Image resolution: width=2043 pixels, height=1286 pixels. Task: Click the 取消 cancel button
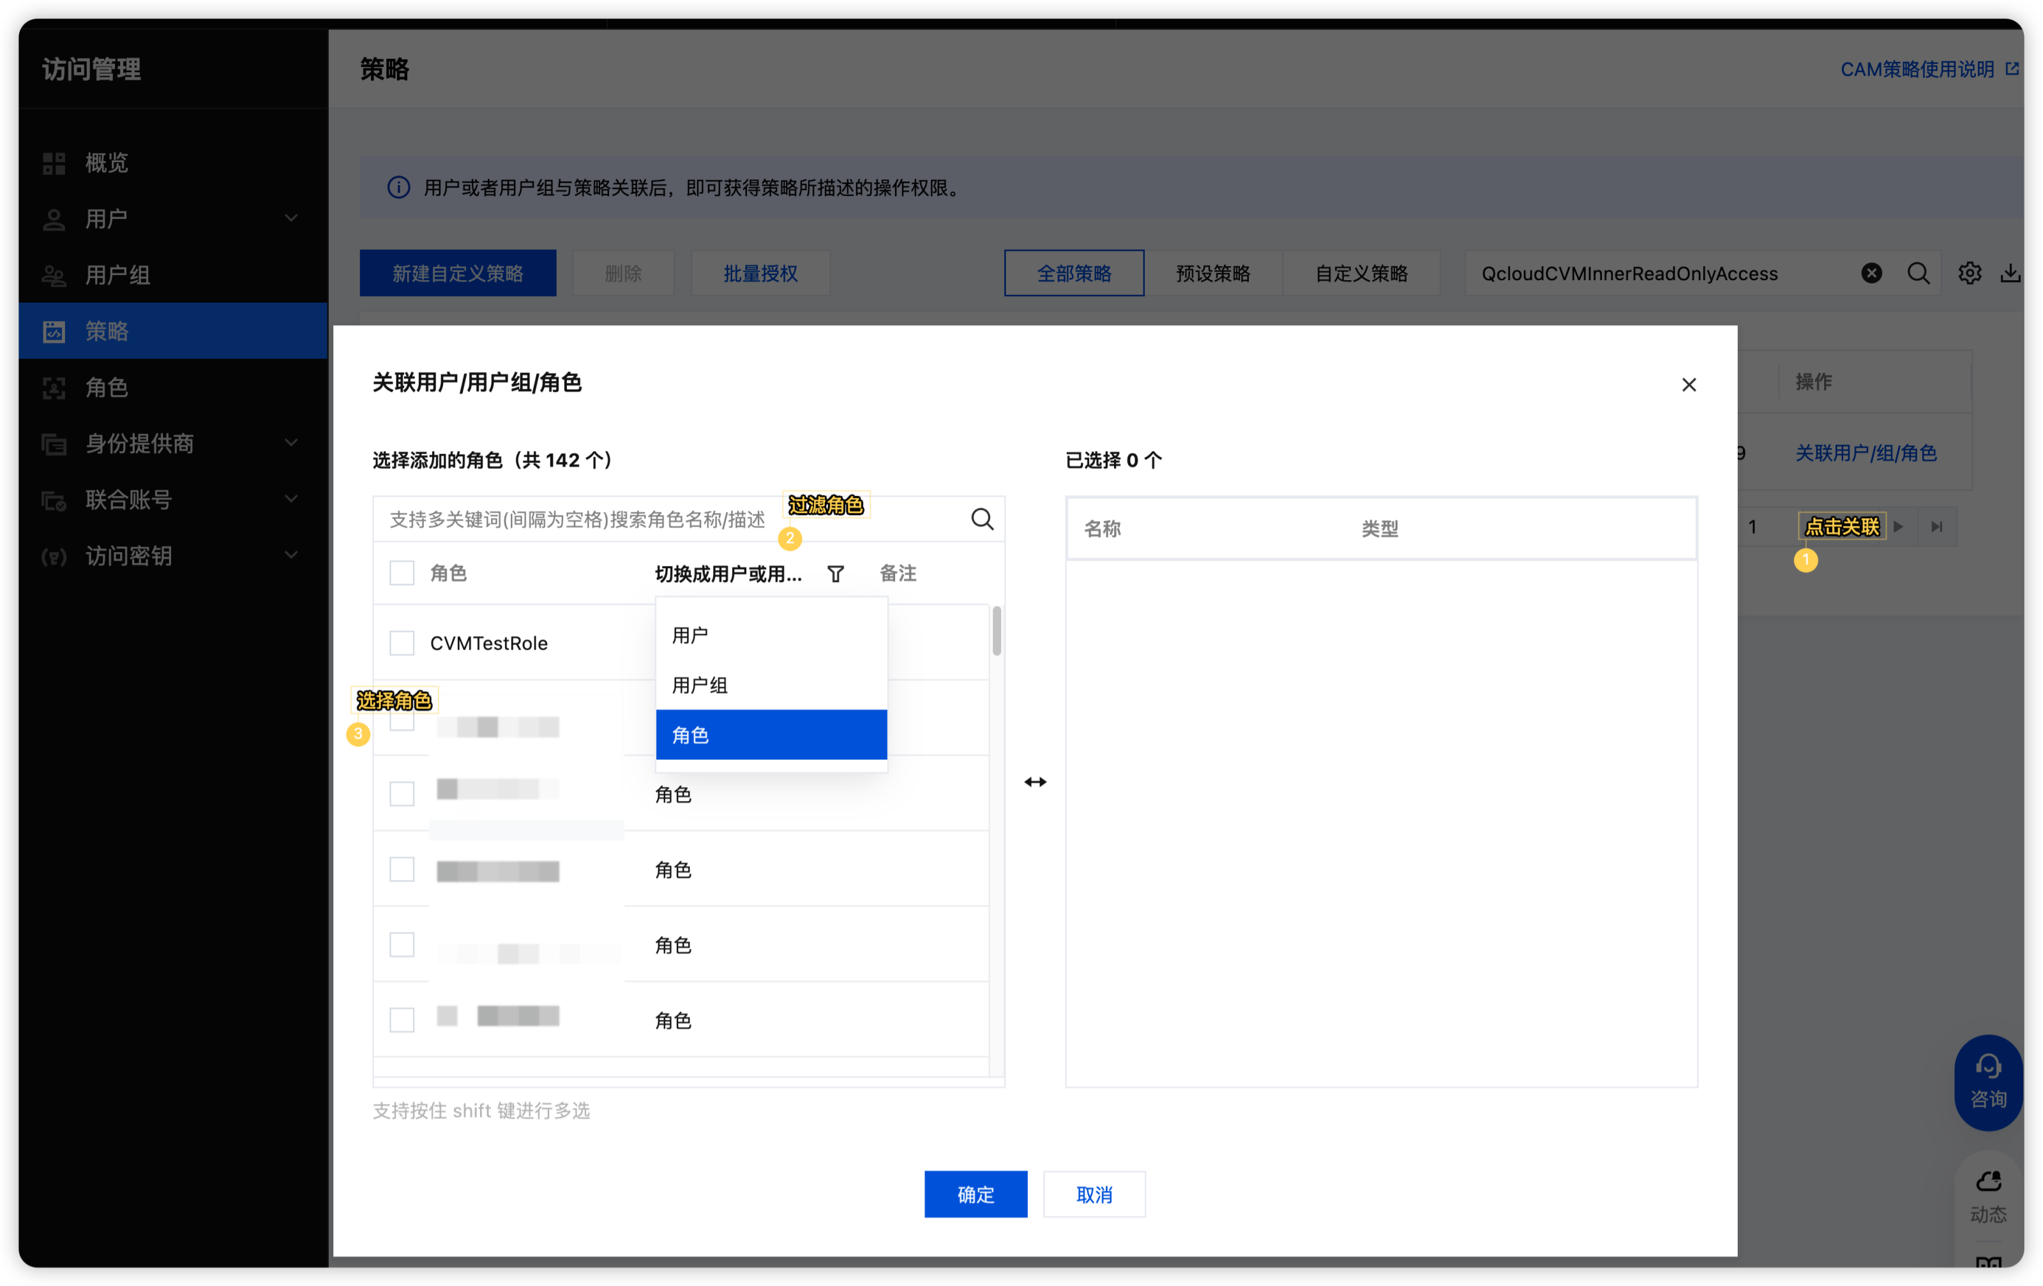tap(1094, 1194)
